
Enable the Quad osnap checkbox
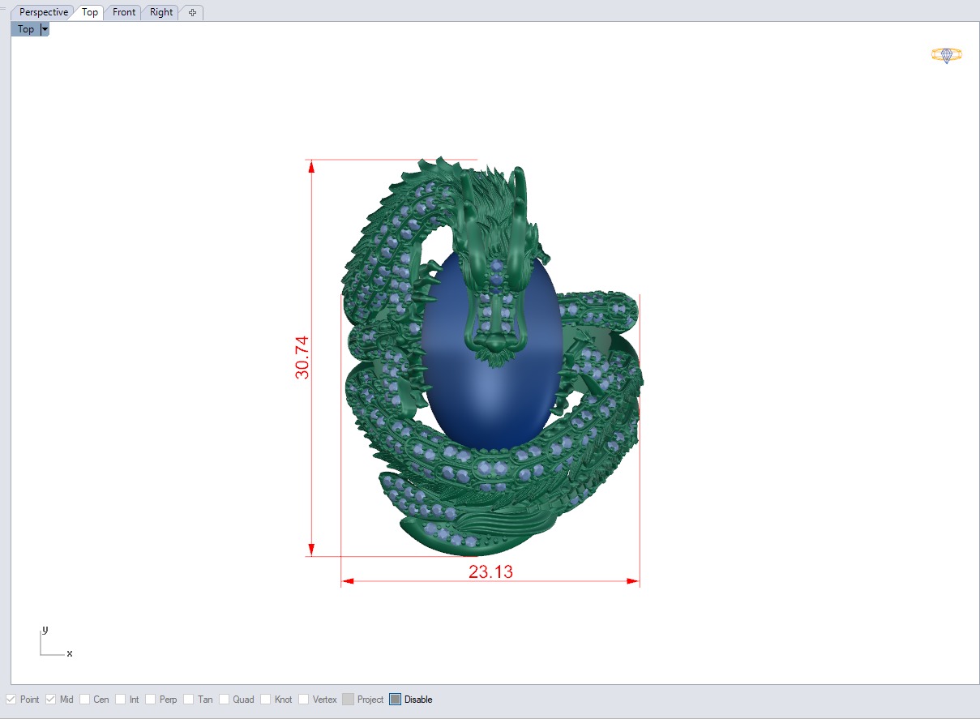(225, 700)
